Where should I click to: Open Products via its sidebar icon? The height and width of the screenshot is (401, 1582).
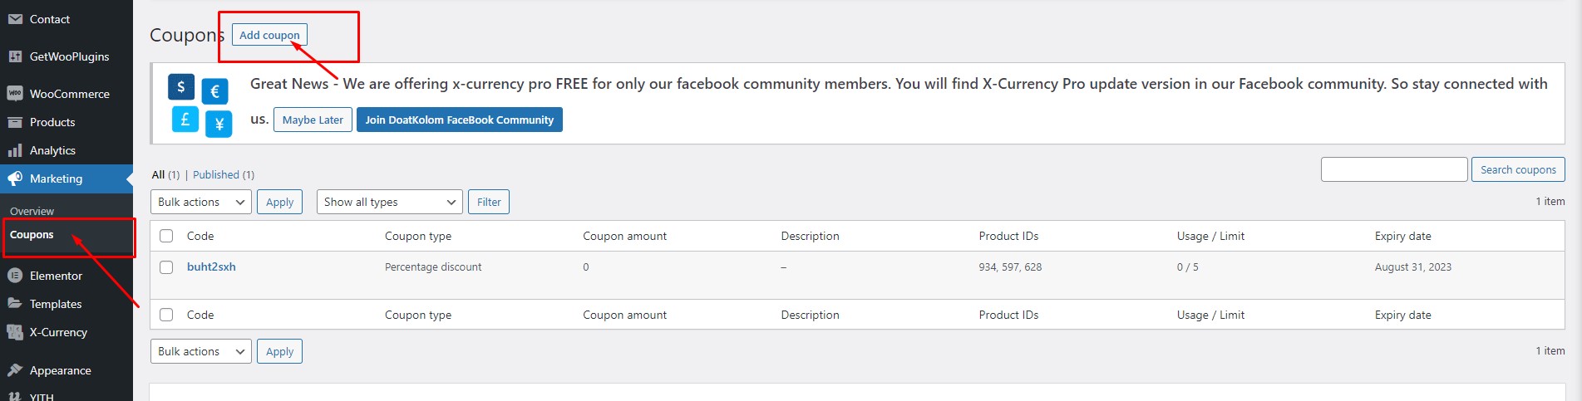point(15,122)
